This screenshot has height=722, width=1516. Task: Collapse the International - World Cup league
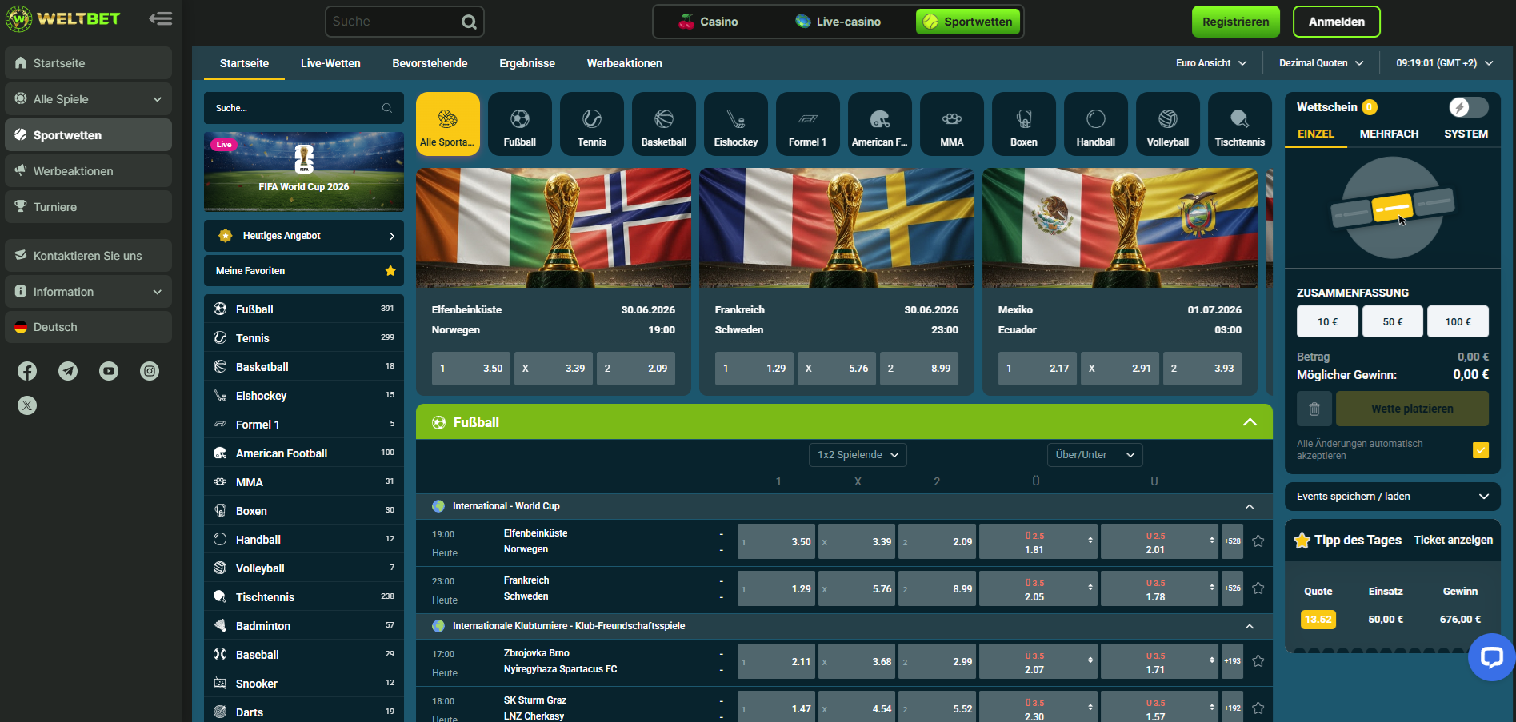tap(1250, 507)
